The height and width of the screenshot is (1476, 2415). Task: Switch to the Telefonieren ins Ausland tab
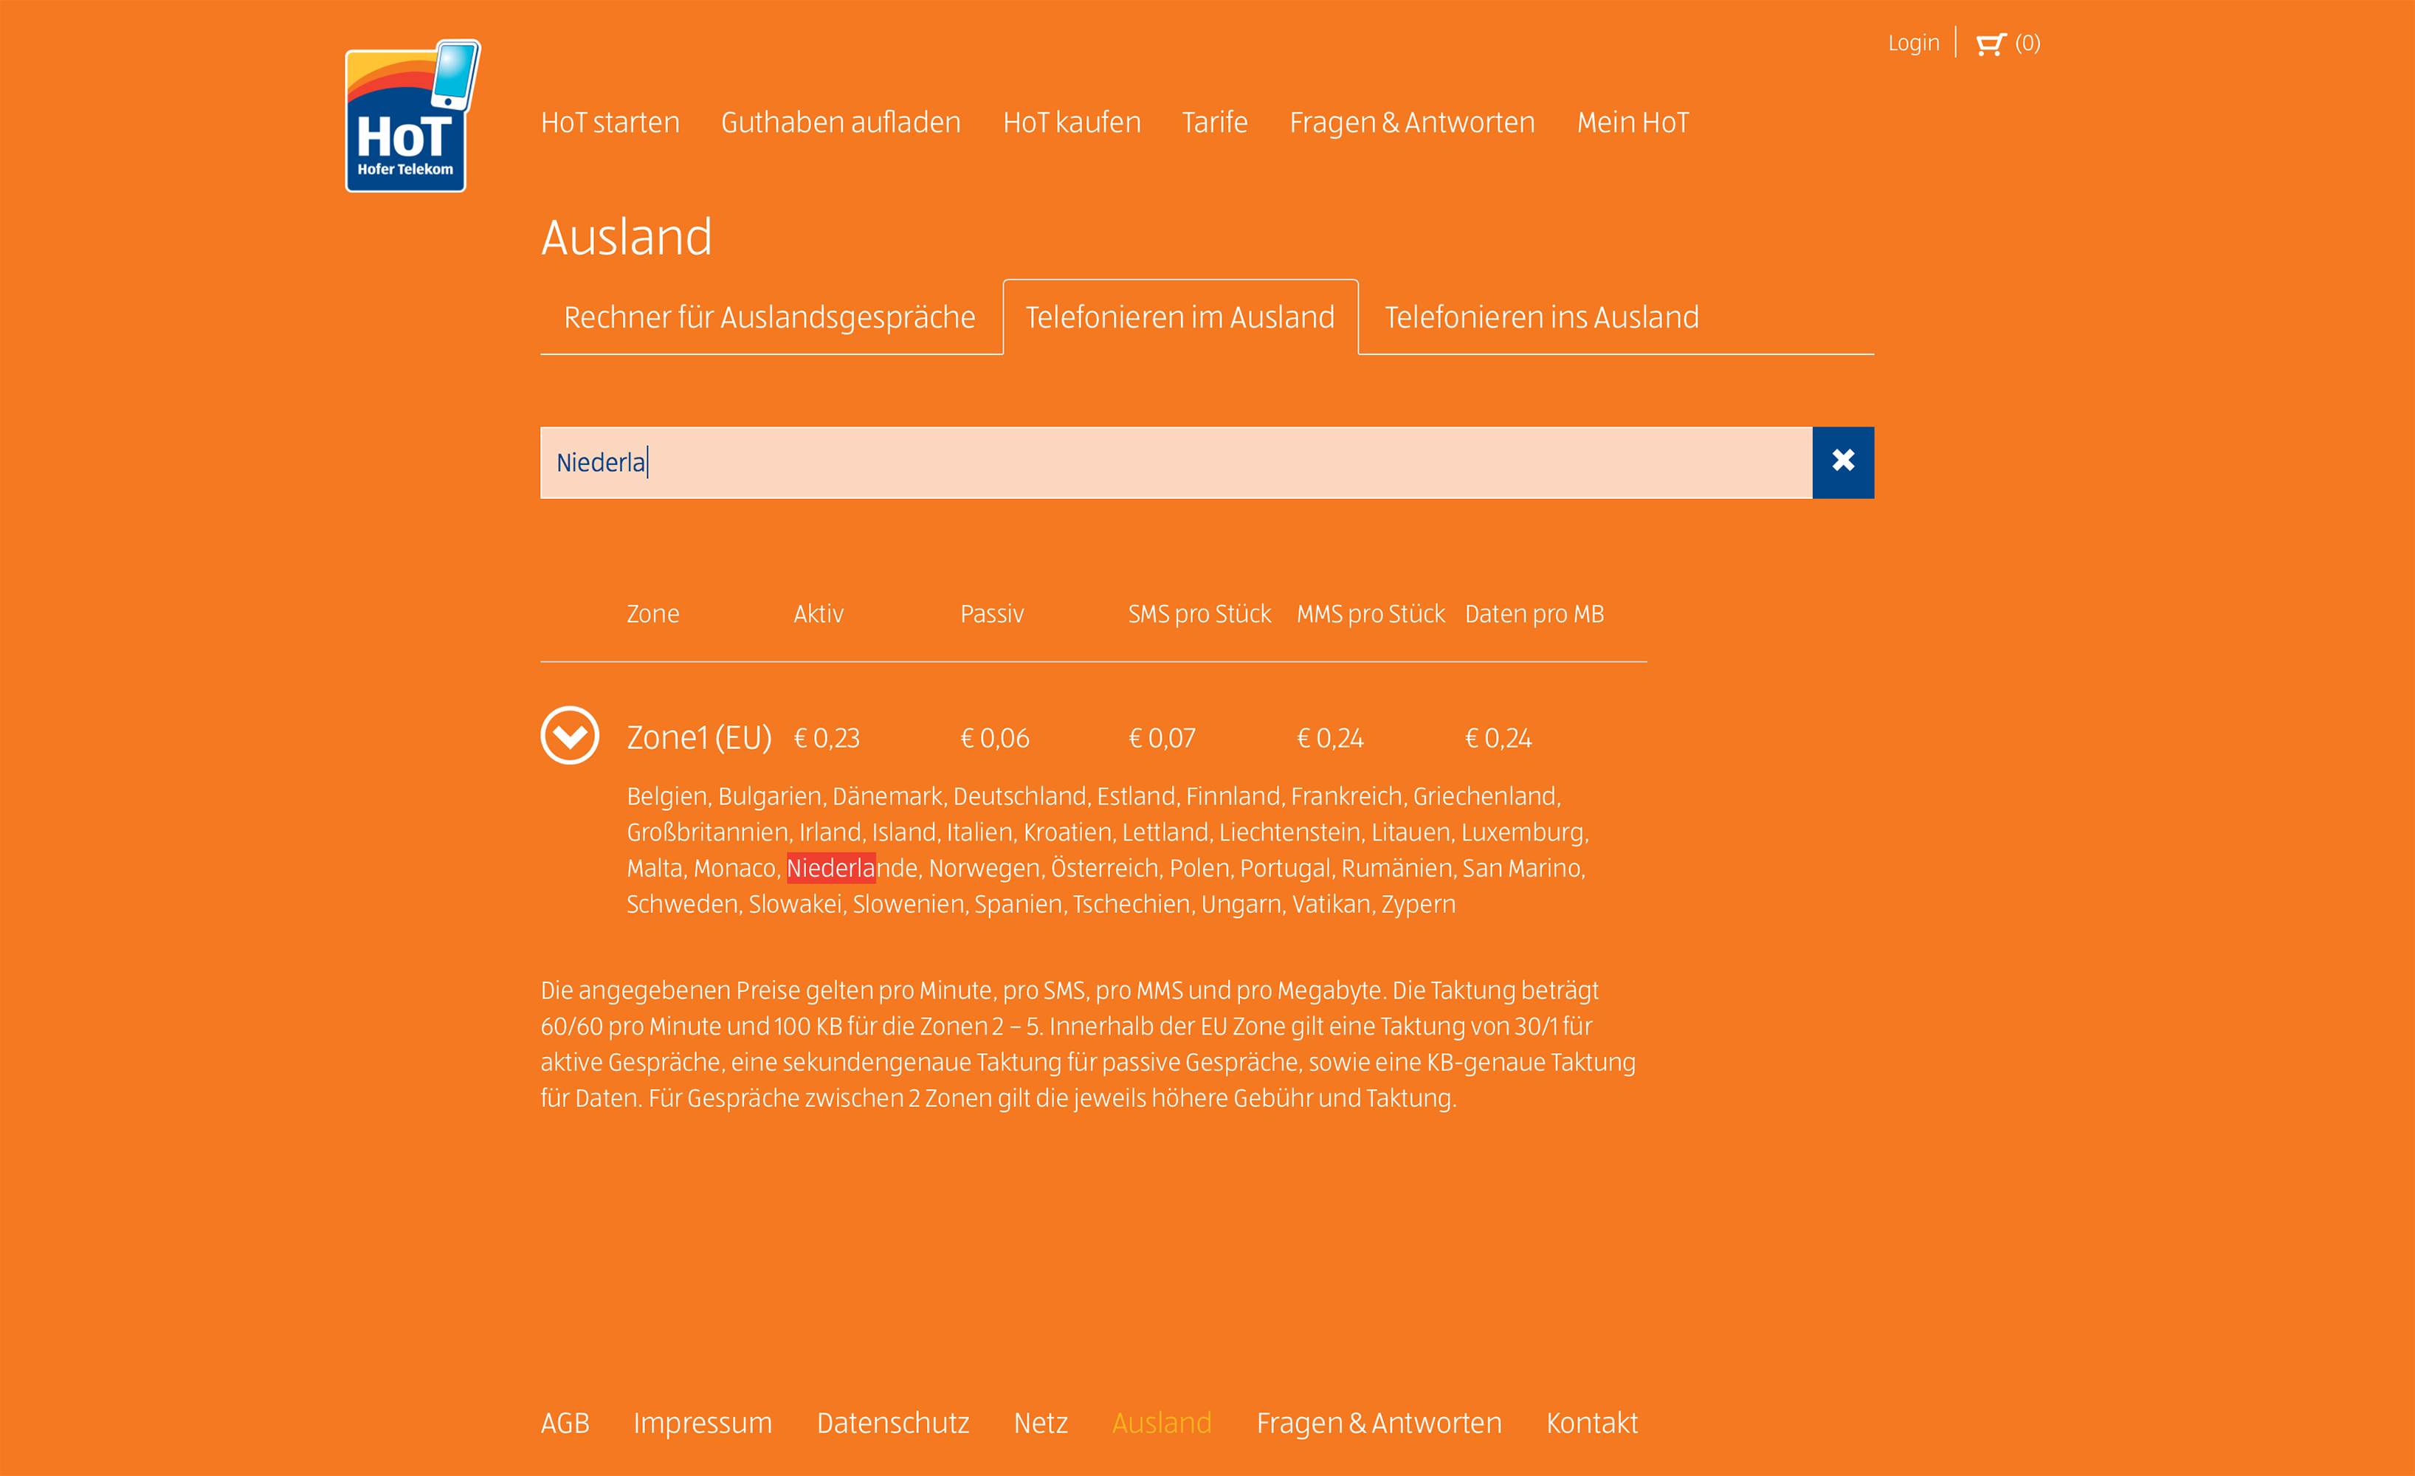tap(1542, 316)
